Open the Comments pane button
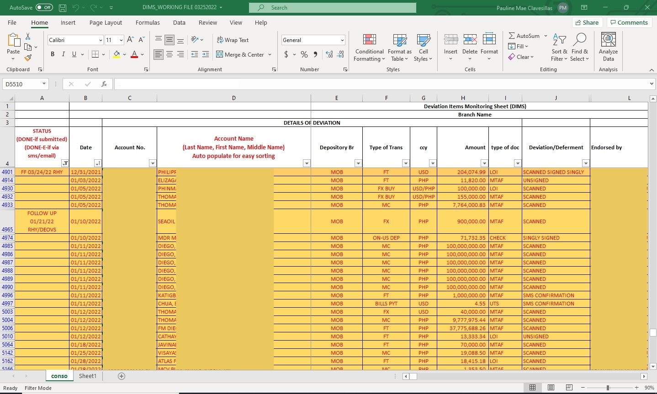657x394 pixels. click(x=628, y=22)
